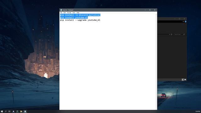
Task: Open the address bar history dropdown in Explorer
Action: [x=170, y=34]
